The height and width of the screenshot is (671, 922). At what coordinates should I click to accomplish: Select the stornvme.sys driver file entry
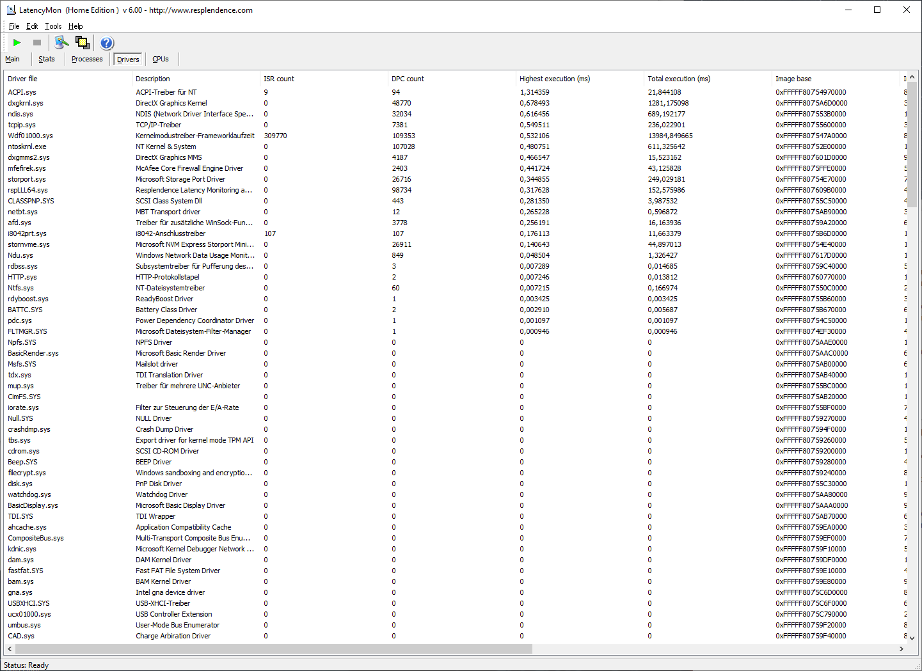click(x=29, y=244)
